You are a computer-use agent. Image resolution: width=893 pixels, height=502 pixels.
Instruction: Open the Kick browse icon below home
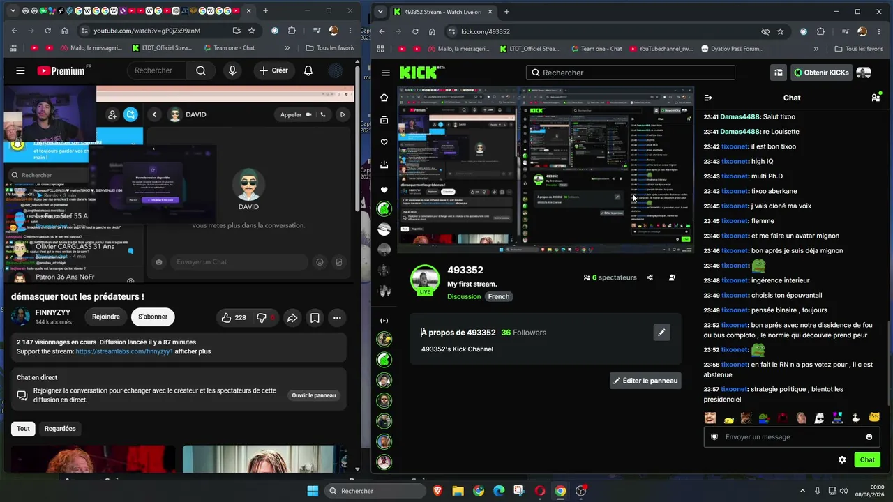tap(384, 120)
